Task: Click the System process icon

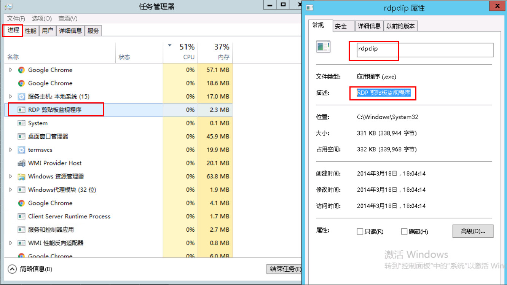Action: tap(21, 123)
